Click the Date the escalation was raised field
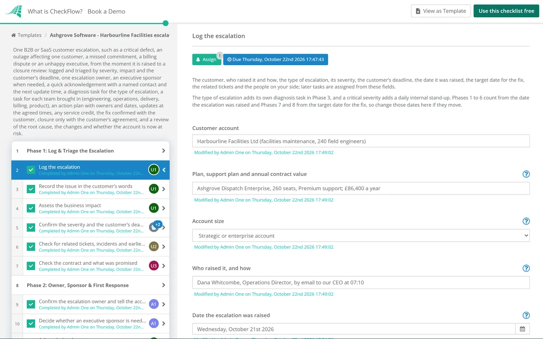543x339 pixels. tap(354, 329)
